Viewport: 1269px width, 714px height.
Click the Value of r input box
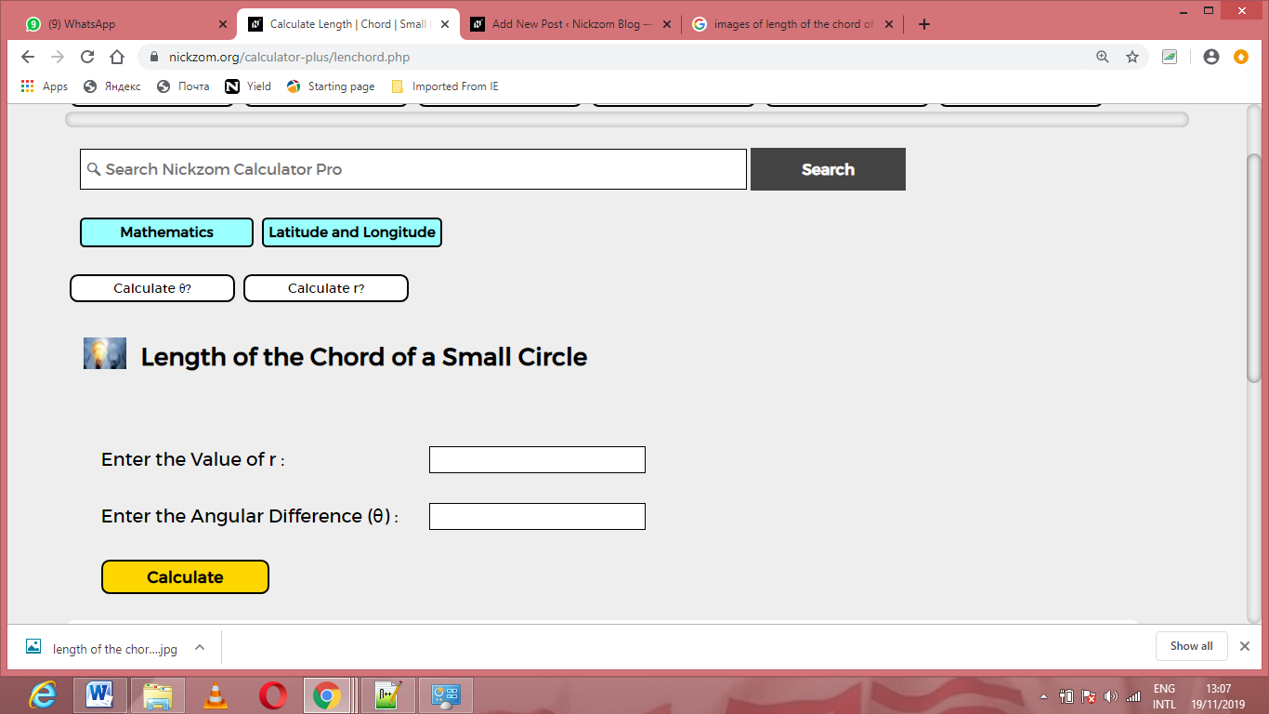pos(537,459)
